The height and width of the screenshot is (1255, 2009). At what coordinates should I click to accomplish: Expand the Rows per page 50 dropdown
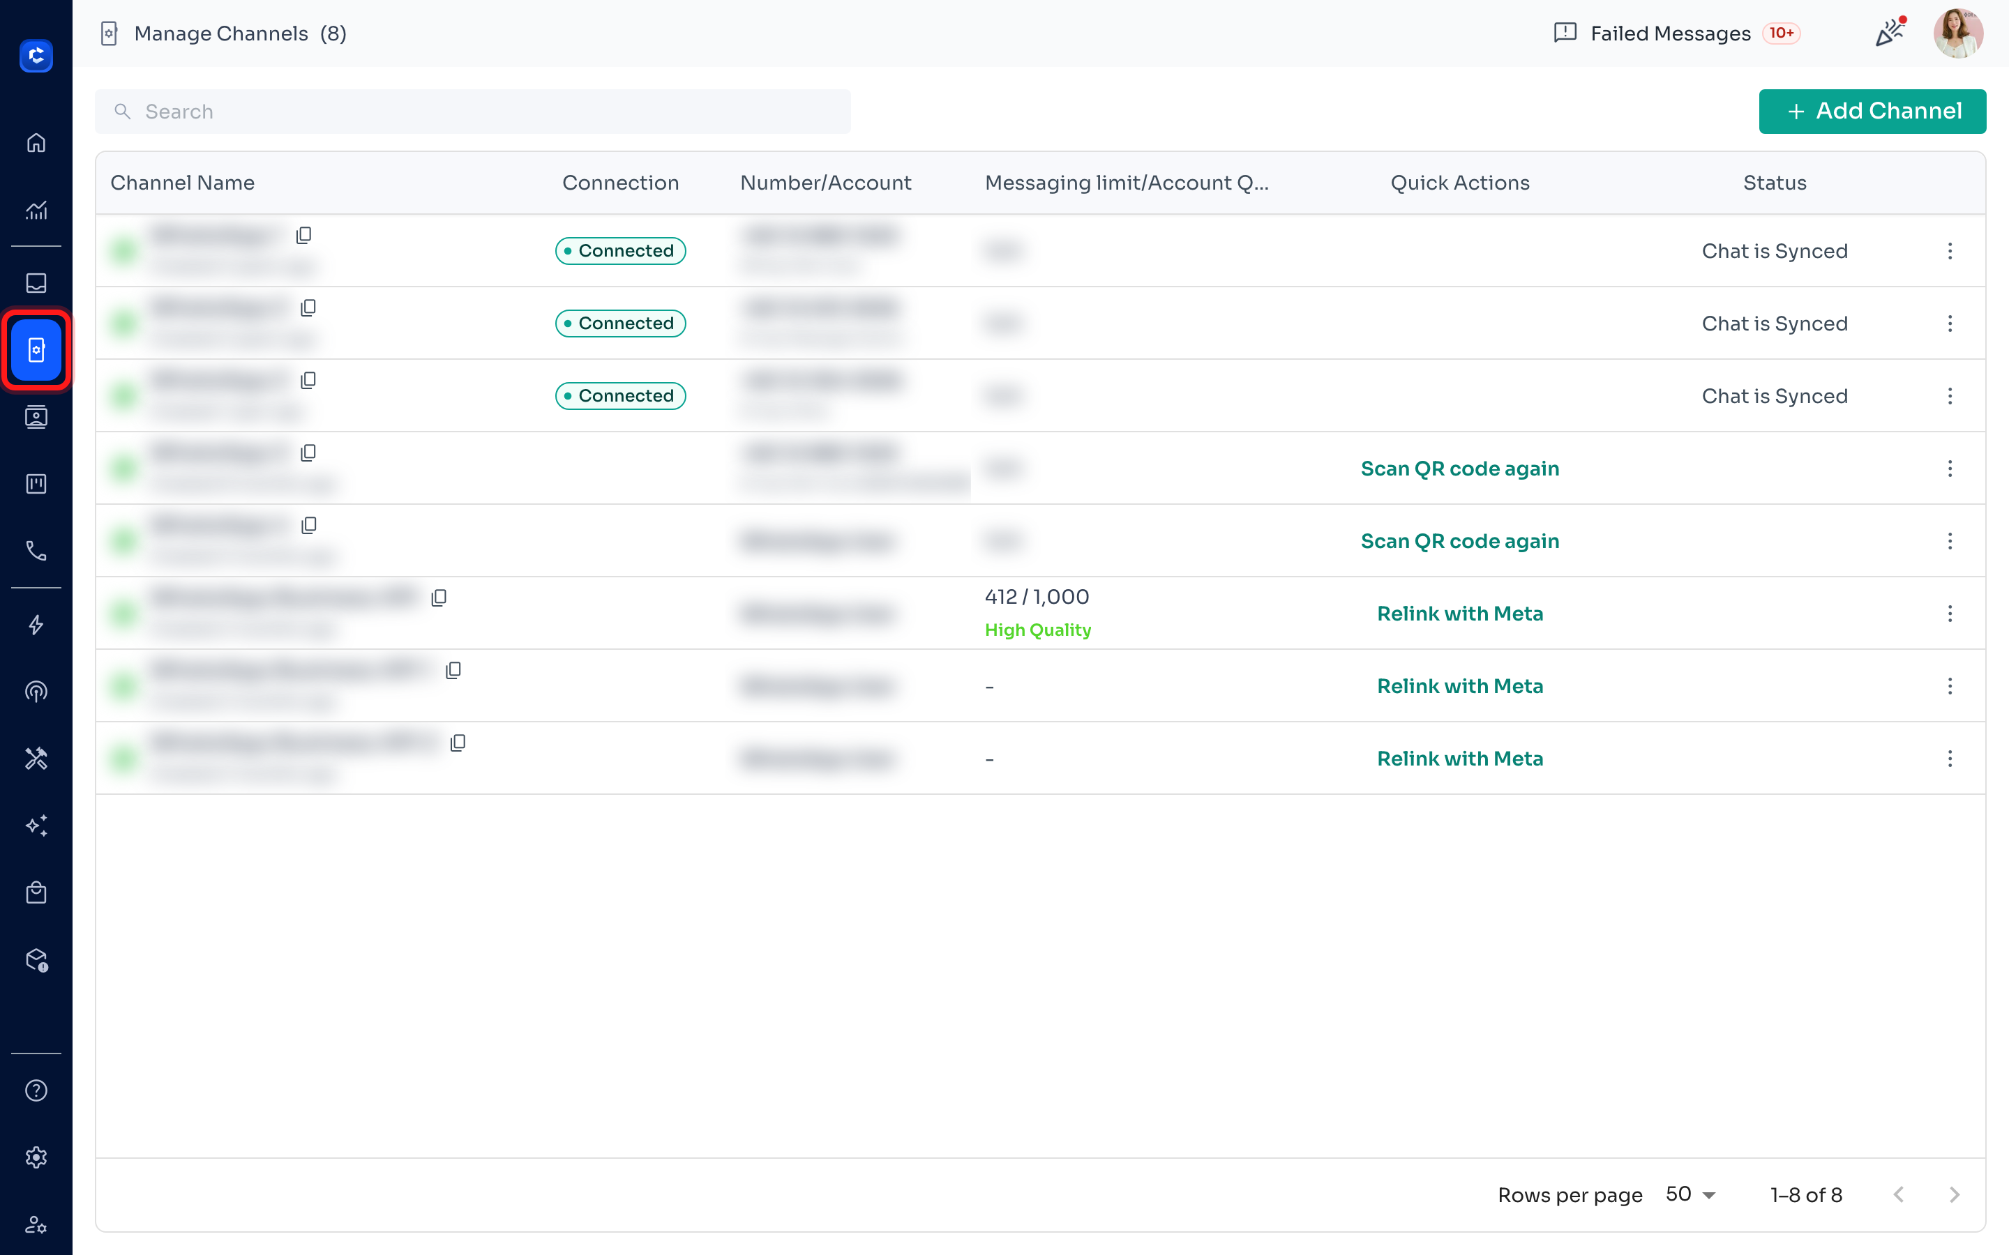(x=1691, y=1194)
